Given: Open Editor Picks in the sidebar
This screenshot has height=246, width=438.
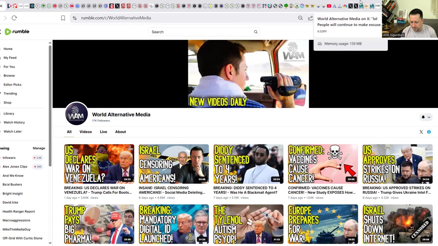Looking at the screenshot, I should pyautogui.click(x=12, y=85).
